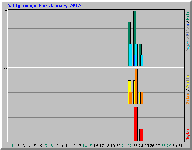Select the 'Hits' legend label
Viewport: 192px width, 150px height.
(188, 15)
